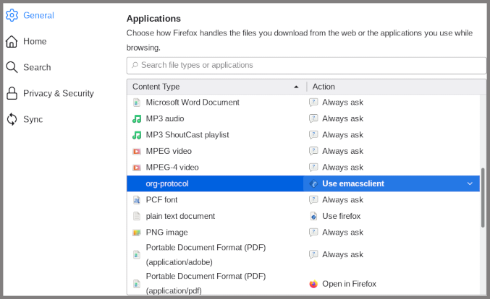The width and height of the screenshot is (490, 299).
Task: Select the MPEG video row
Action: tap(303, 151)
